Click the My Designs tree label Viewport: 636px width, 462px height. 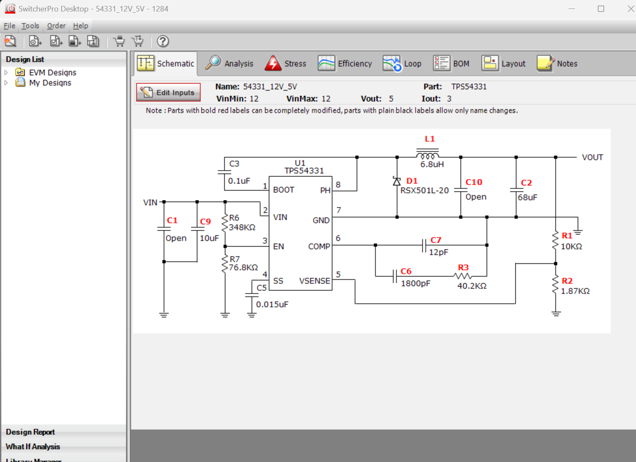point(50,83)
